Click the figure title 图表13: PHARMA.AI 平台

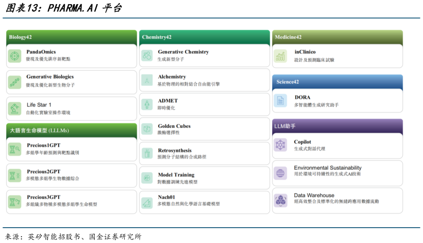64,8
